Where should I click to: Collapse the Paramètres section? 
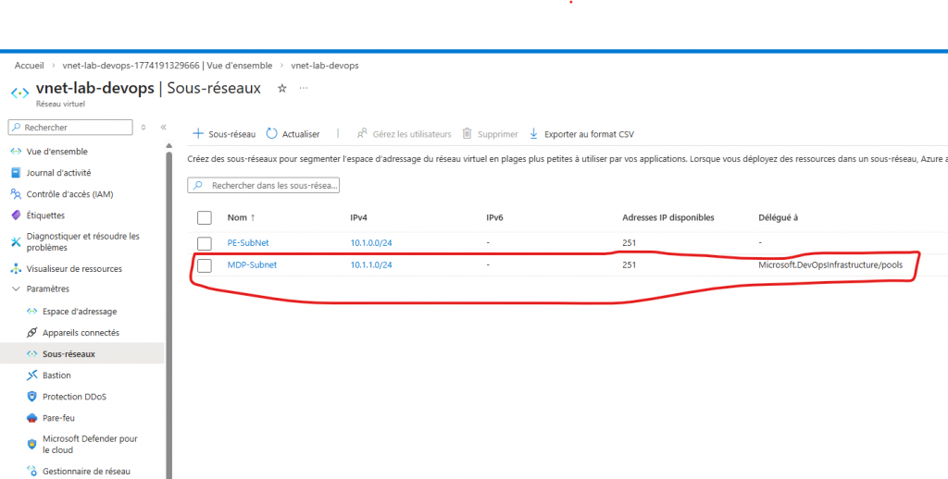point(16,289)
